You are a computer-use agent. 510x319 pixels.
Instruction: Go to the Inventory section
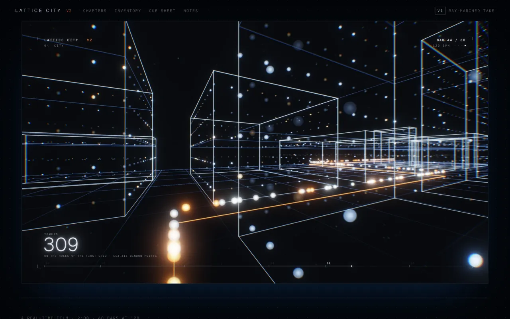pyautogui.click(x=128, y=11)
